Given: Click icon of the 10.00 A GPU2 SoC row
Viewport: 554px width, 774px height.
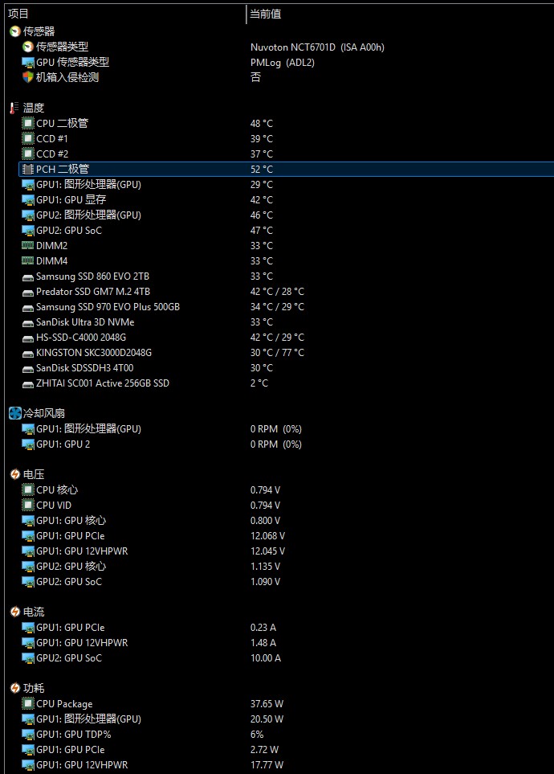Looking at the screenshot, I should 28,658.
